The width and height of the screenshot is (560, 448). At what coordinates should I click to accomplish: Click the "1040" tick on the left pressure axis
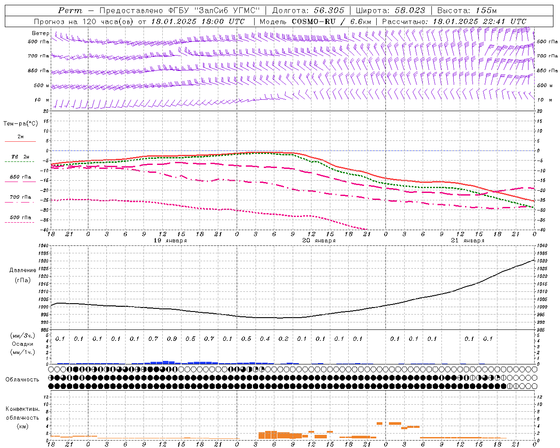[43, 246]
